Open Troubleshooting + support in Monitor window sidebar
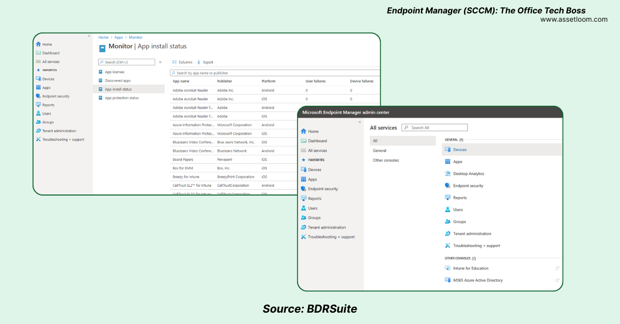 coord(60,139)
